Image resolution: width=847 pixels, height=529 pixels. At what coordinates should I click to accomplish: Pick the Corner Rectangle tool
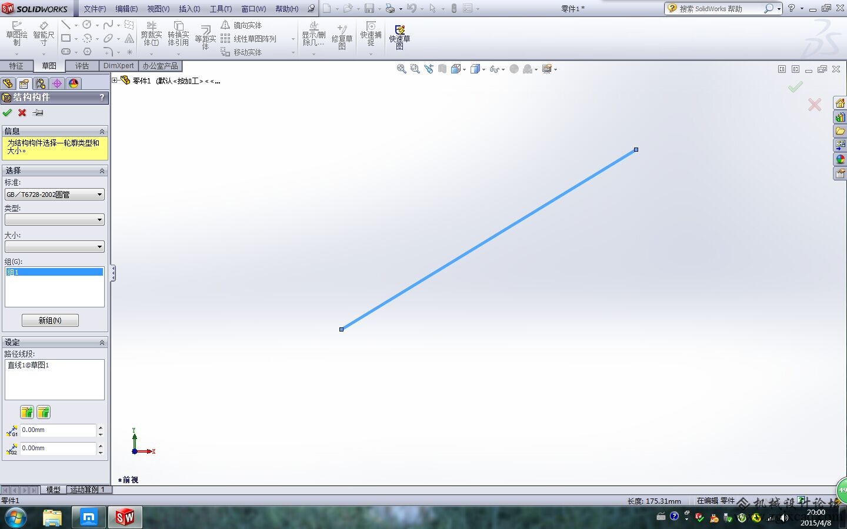pos(66,38)
